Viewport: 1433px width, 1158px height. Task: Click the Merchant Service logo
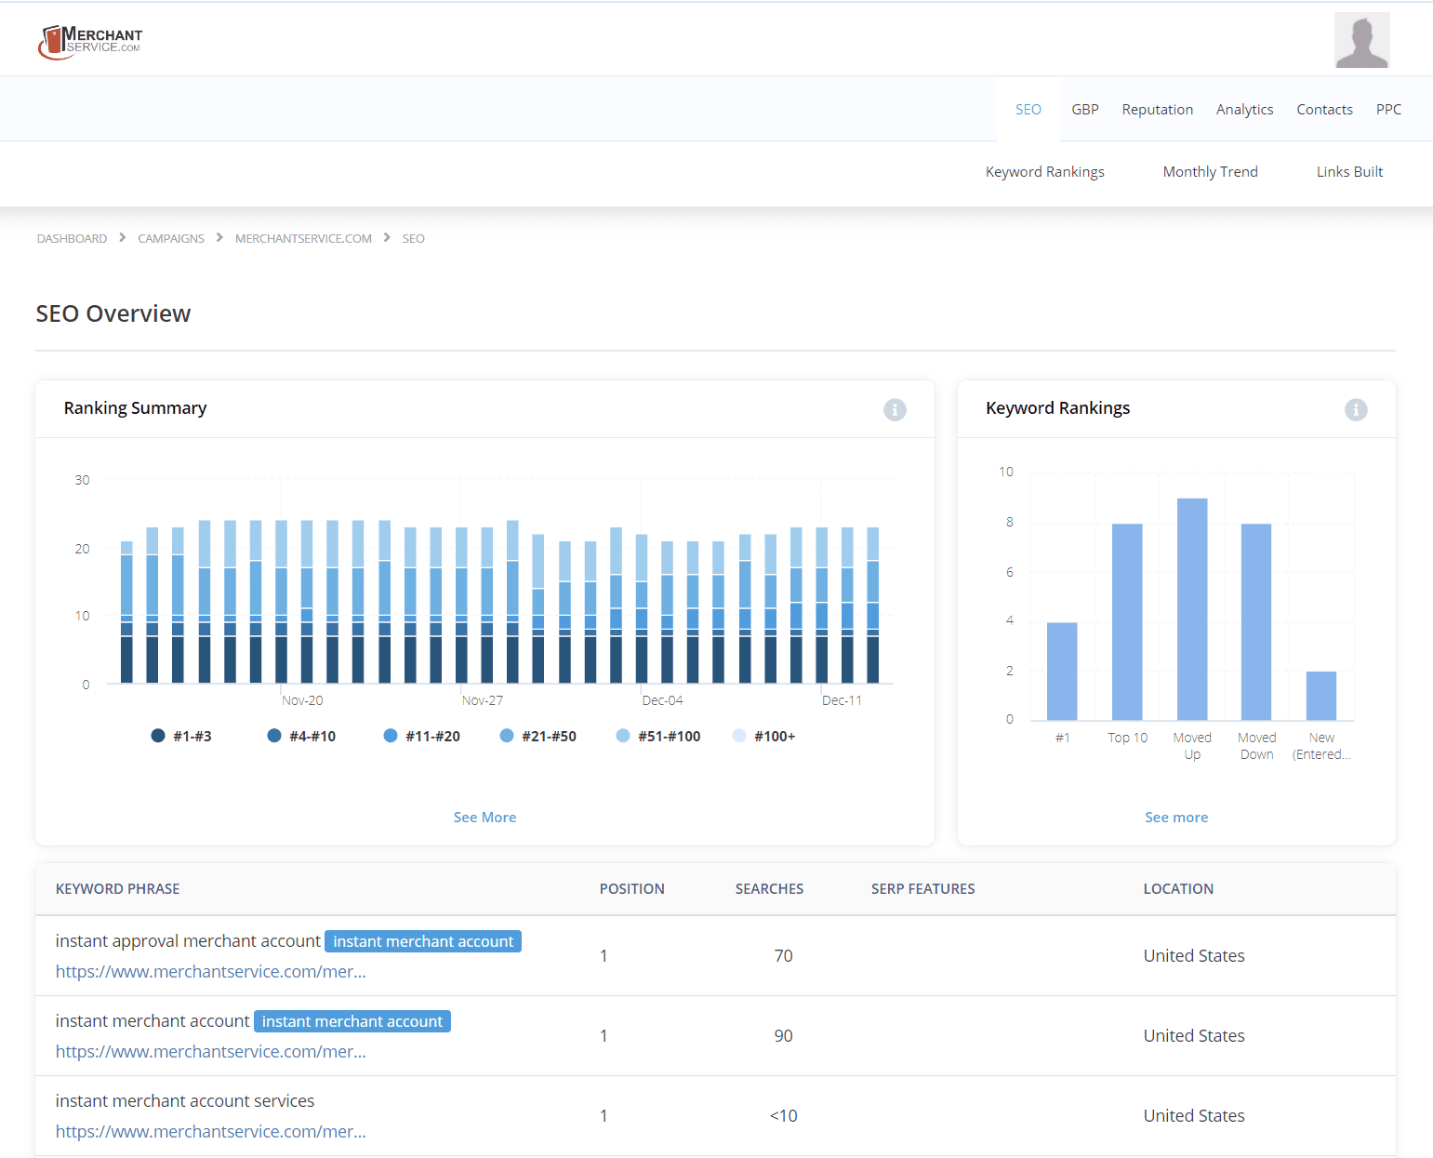click(x=90, y=42)
